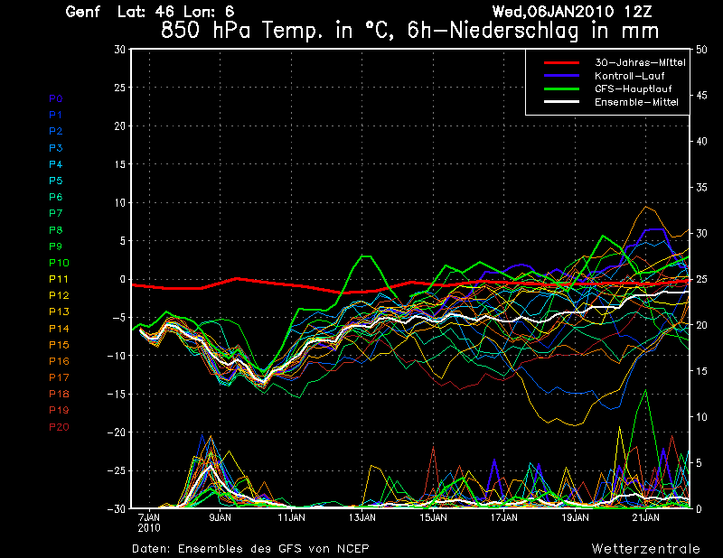Viewport: 723px width, 558px height.
Task: Click the P9 ensemble member label
Action: coord(56,246)
